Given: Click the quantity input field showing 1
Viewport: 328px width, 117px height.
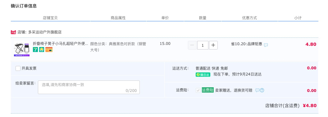Looking at the screenshot, I should 203,45.
